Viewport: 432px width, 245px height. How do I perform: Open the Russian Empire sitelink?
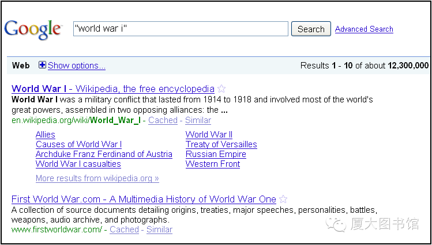[216, 154]
